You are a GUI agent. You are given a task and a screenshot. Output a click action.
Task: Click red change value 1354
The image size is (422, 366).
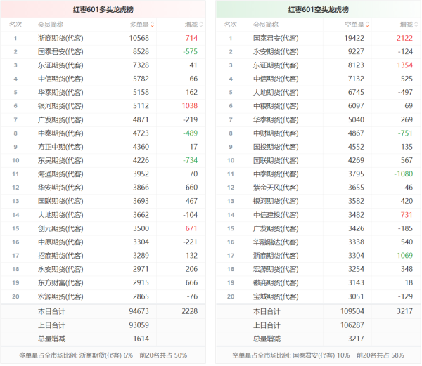[x=405, y=65]
